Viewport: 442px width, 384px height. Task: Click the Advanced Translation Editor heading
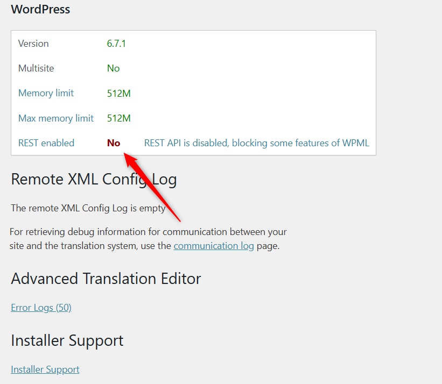[106, 279]
